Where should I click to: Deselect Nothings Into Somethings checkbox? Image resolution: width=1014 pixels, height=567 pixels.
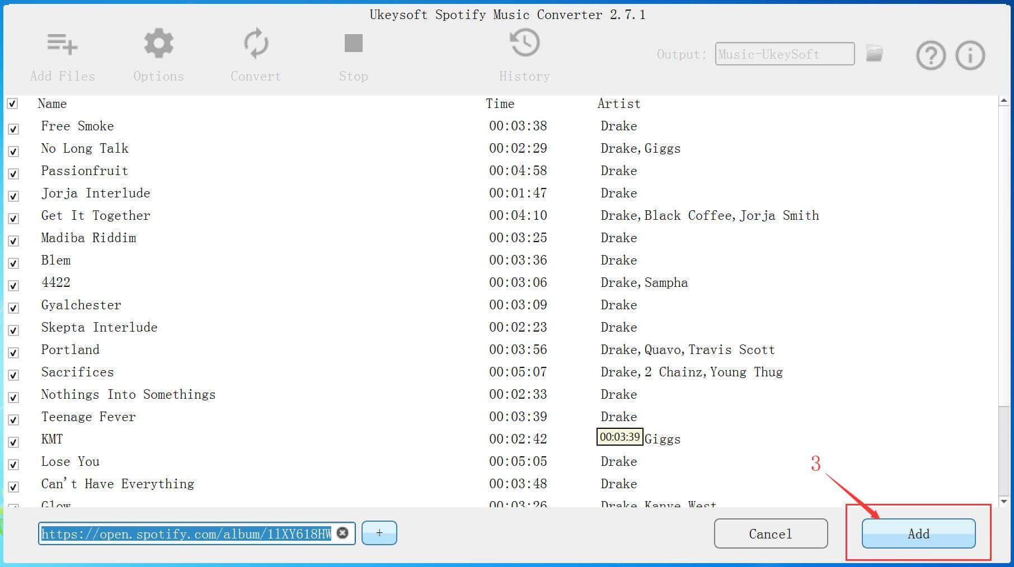tap(13, 397)
